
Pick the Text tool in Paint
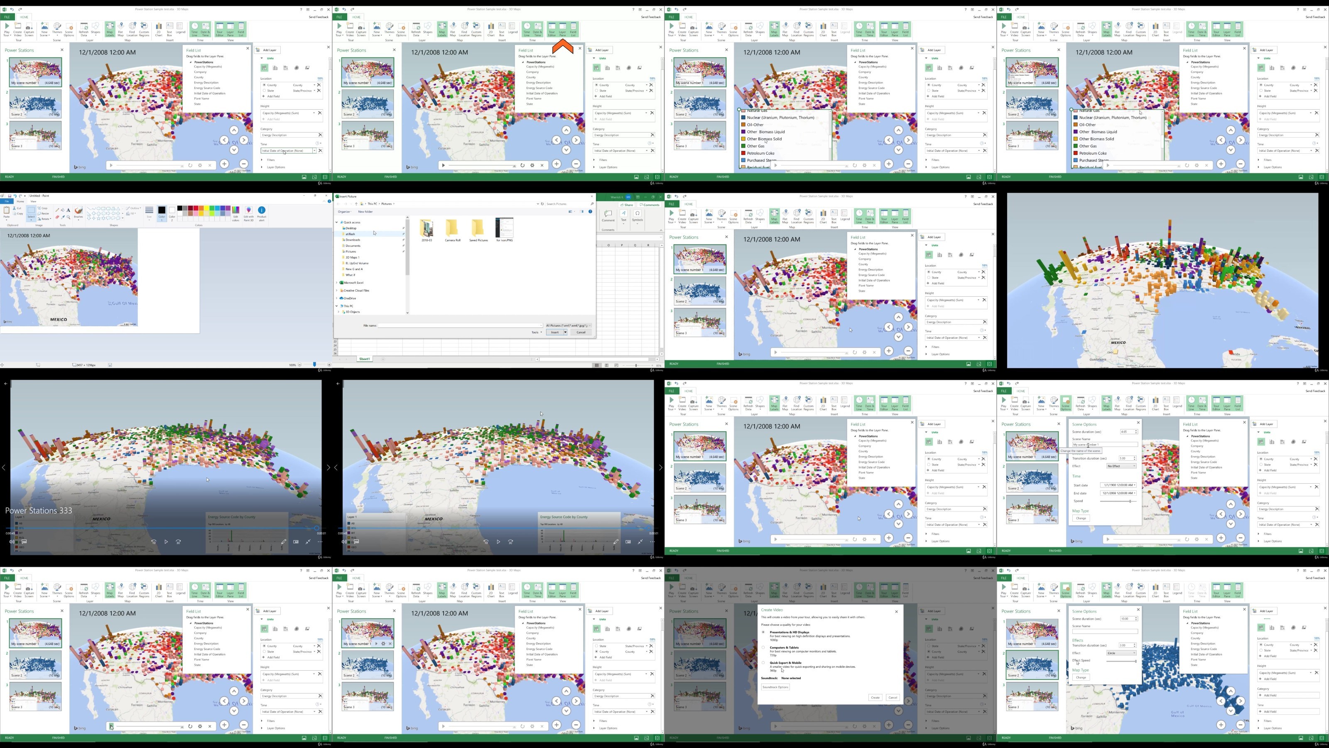tap(68, 210)
